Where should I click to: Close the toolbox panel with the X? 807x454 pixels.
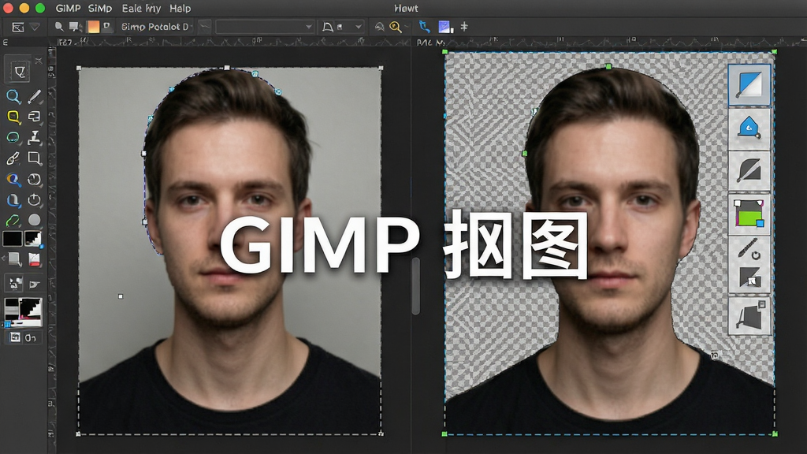[39, 61]
